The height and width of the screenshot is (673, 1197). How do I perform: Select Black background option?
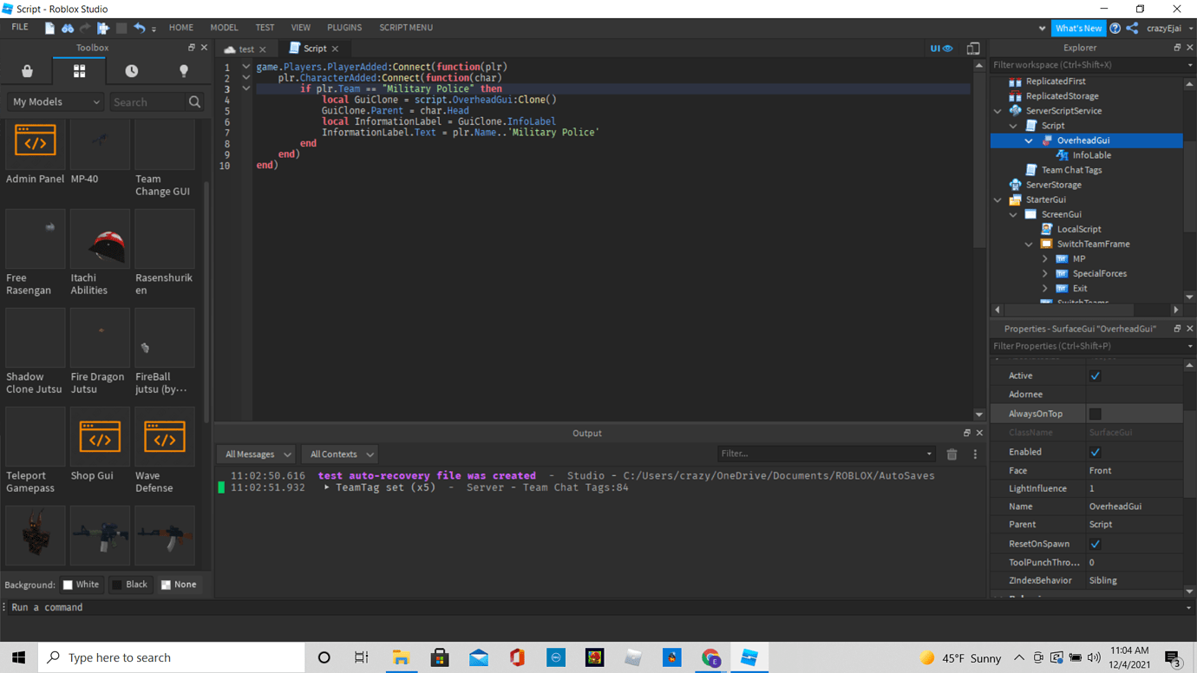point(130,585)
